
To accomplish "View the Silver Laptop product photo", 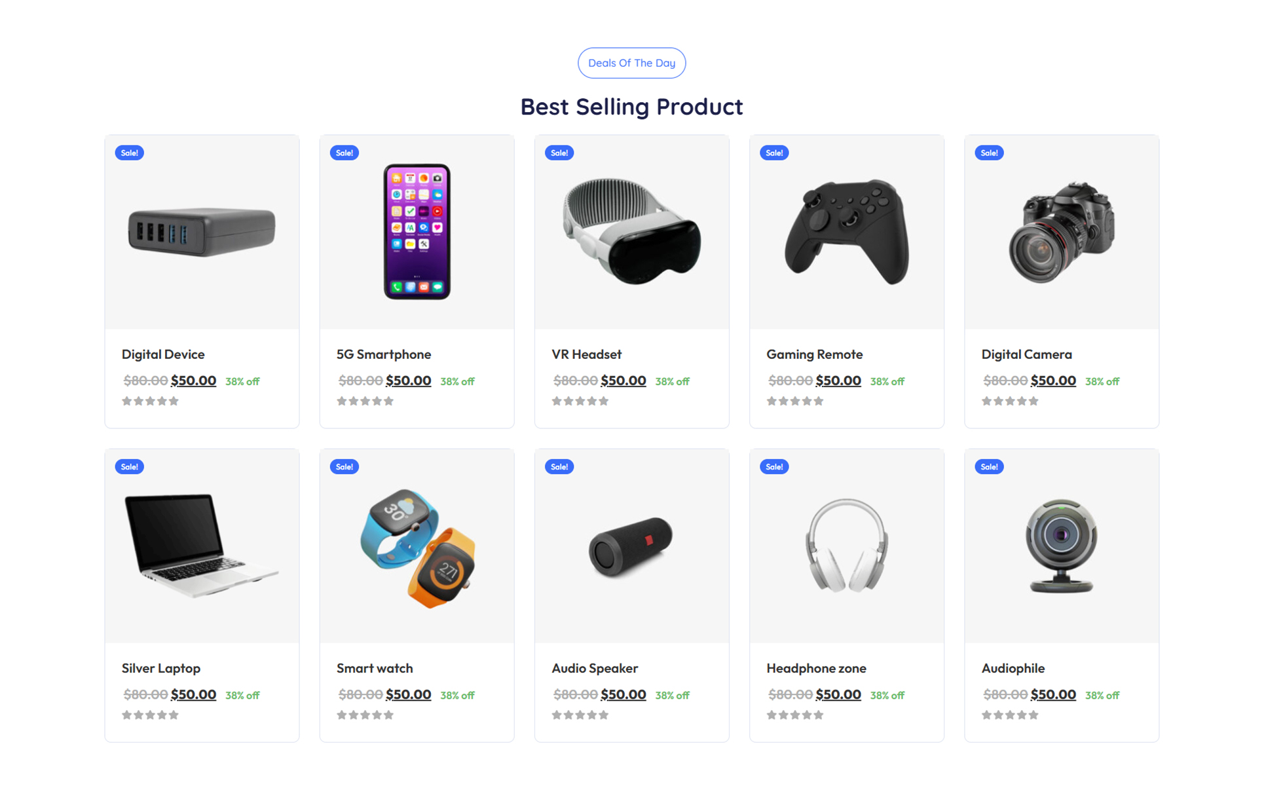I will (x=202, y=546).
